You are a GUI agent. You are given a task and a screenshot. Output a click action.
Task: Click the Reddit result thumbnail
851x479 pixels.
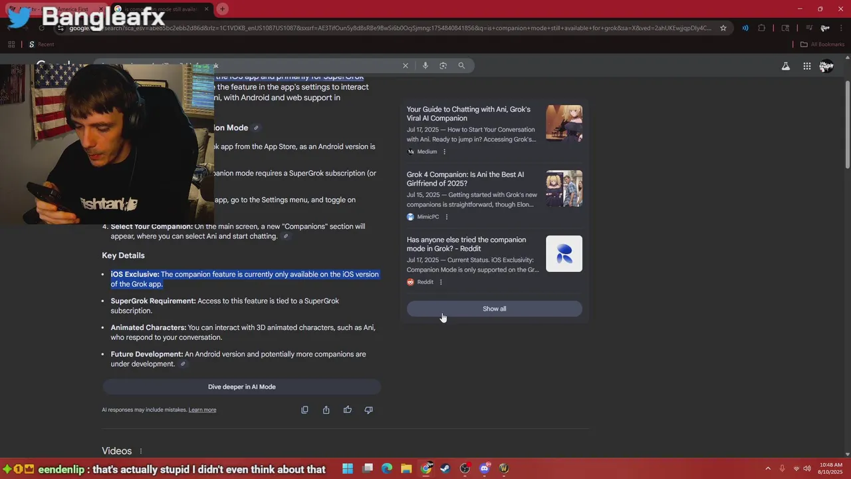[564, 253]
